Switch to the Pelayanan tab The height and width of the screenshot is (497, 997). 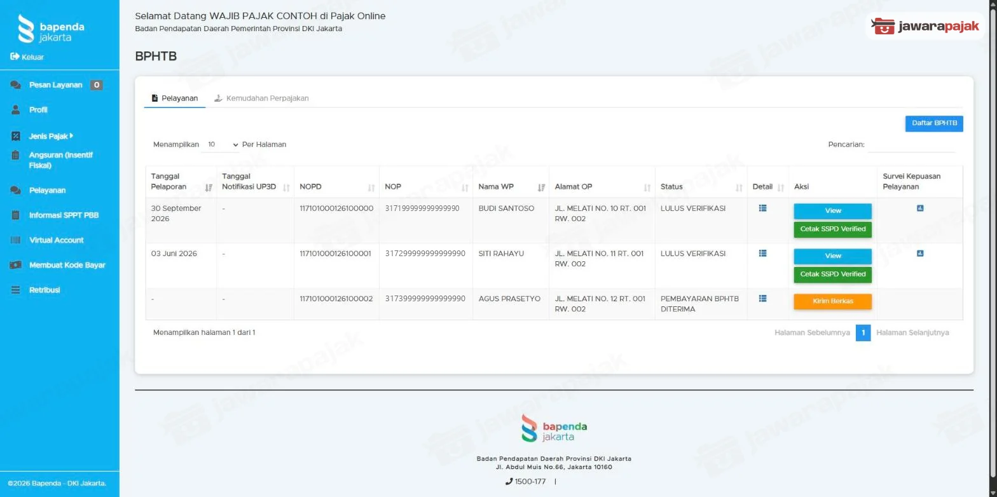point(175,99)
